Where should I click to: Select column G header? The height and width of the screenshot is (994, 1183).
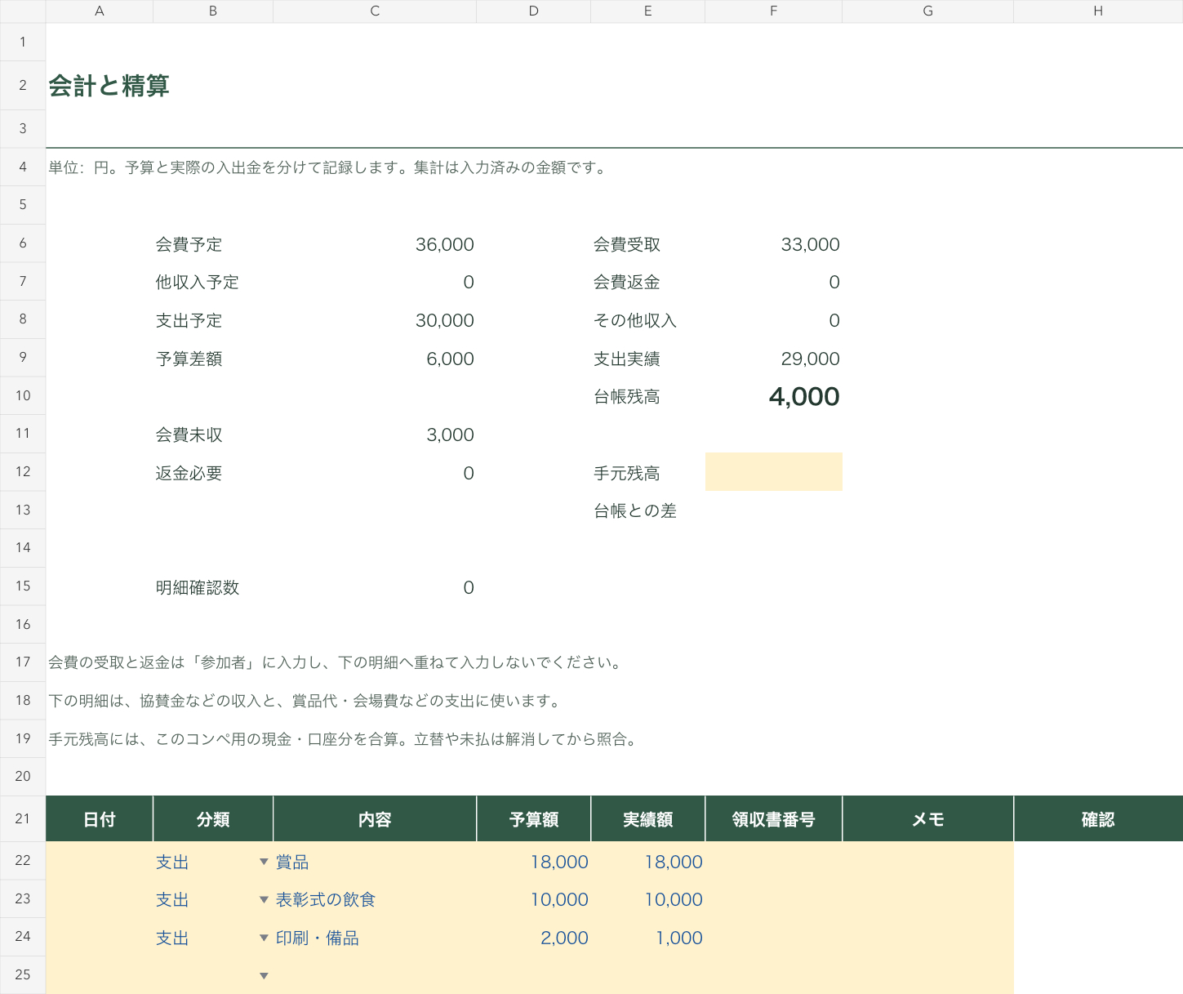coord(927,11)
